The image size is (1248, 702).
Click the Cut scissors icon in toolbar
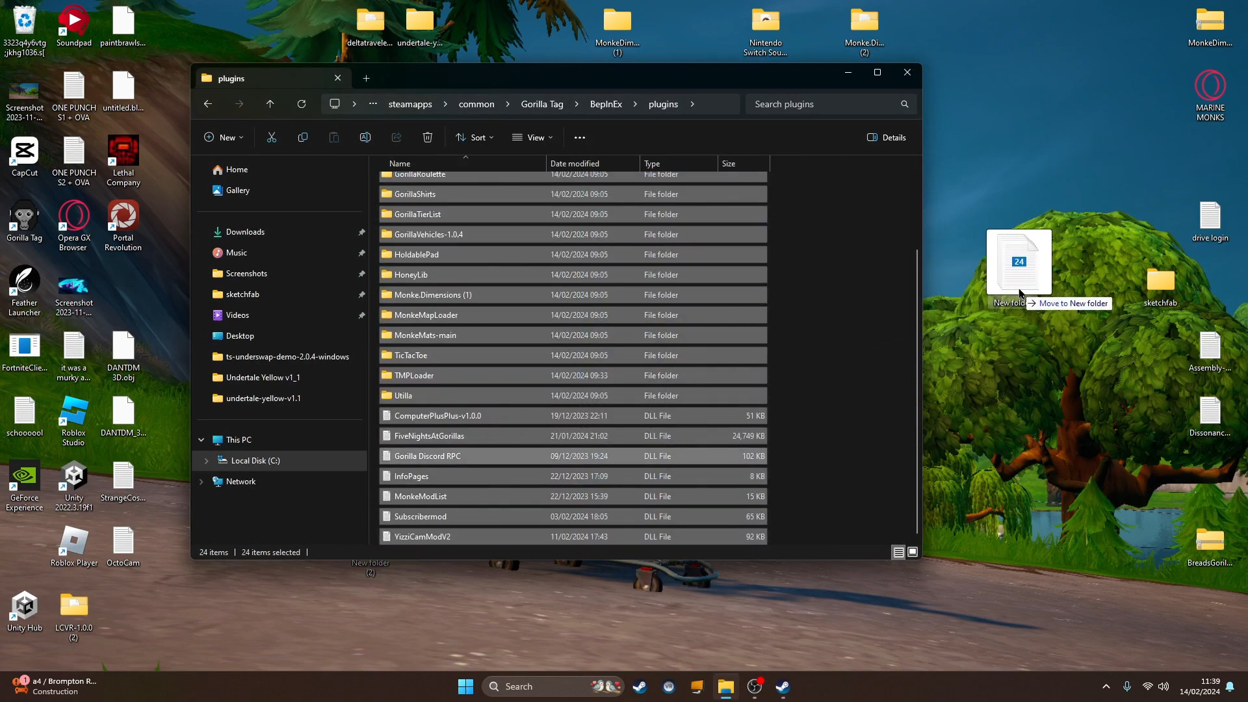[x=272, y=137]
